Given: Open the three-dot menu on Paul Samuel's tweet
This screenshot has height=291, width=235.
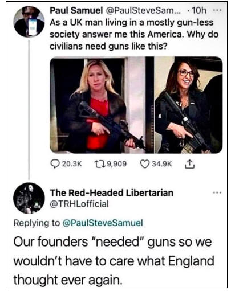Looking at the screenshot, I should point(217,10).
